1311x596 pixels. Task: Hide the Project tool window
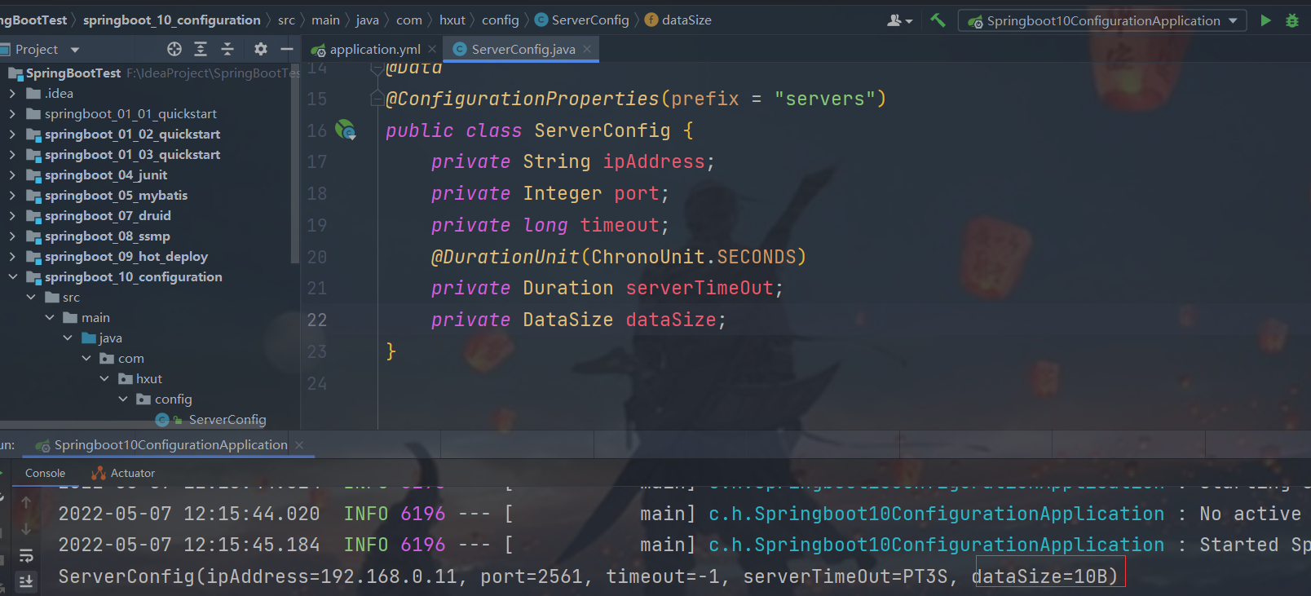click(x=286, y=49)
